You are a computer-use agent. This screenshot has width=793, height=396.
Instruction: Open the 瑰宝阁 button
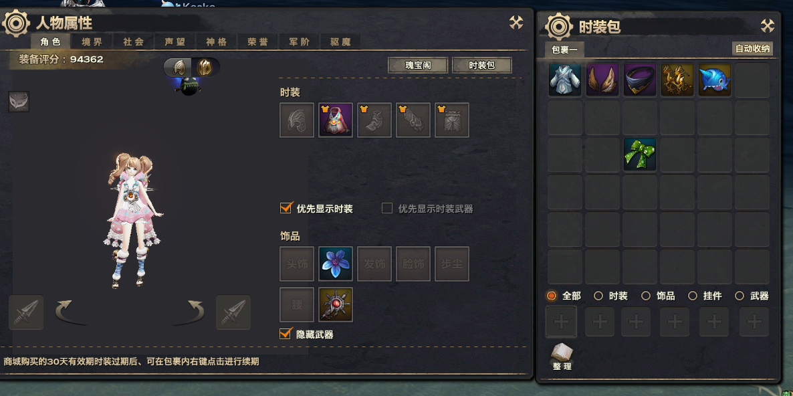pos(418,66)
